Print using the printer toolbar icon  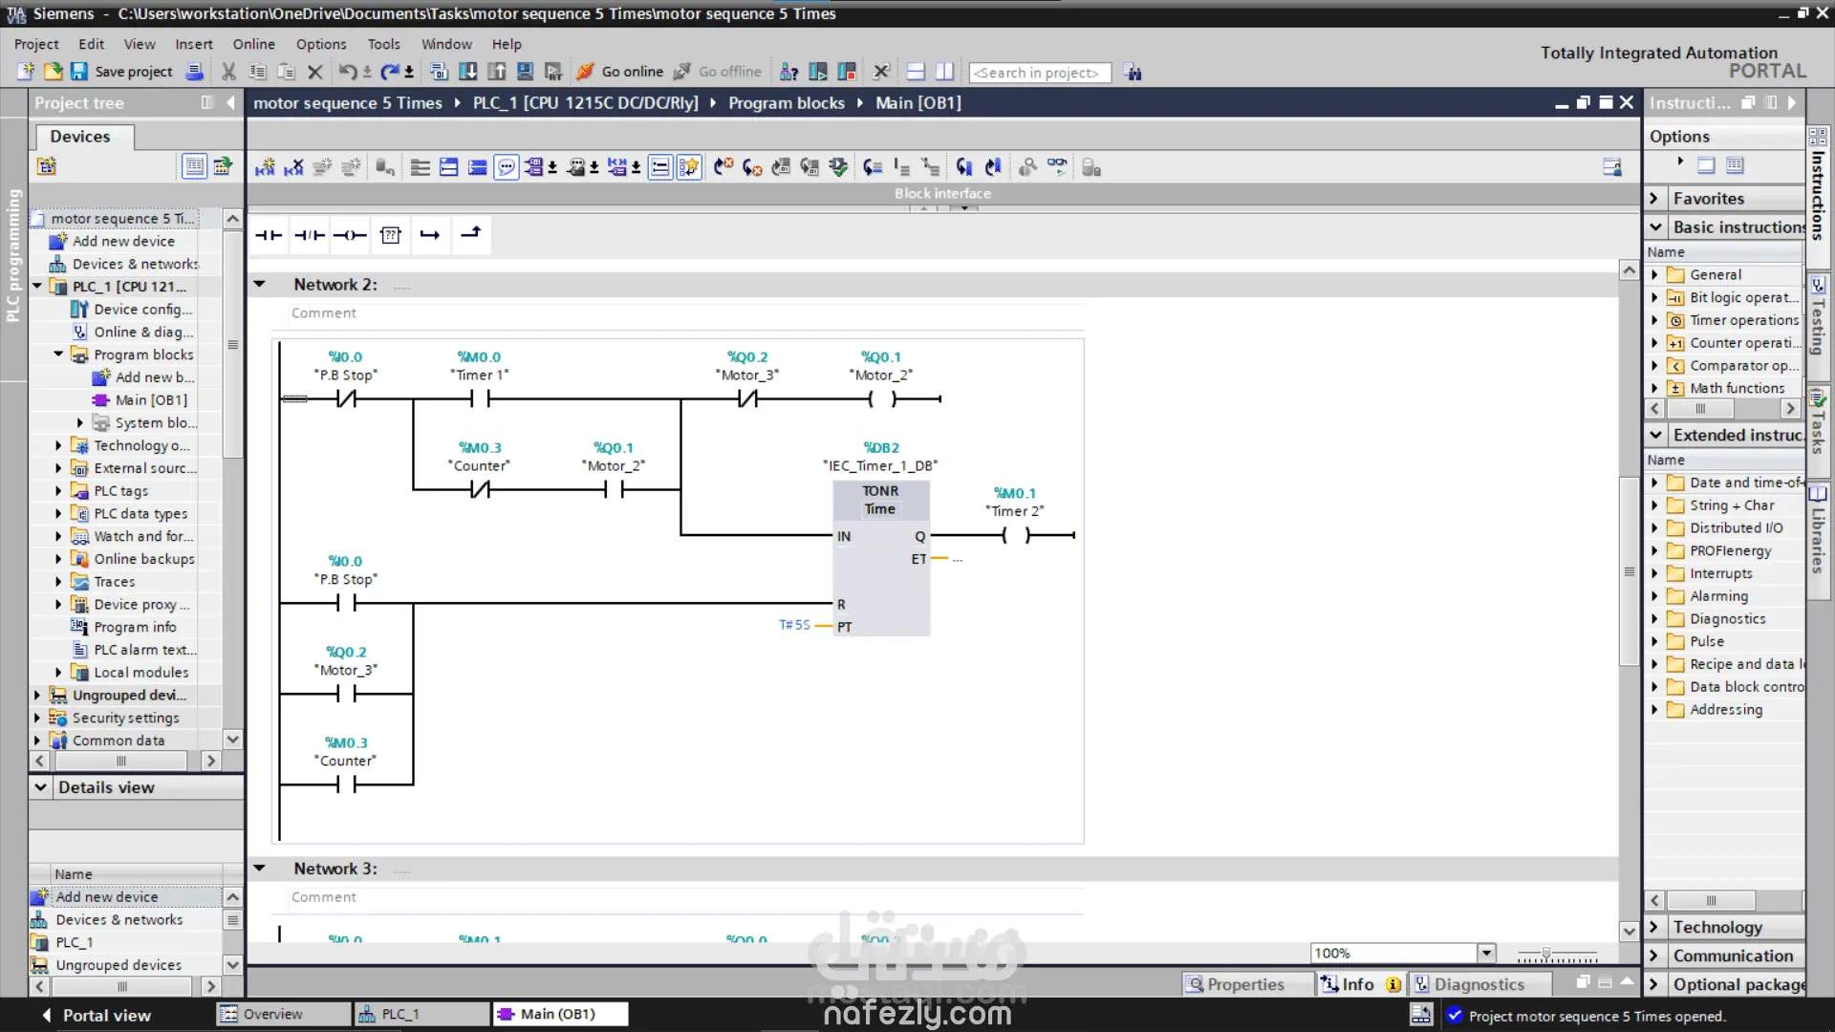[x=194, y=72]
